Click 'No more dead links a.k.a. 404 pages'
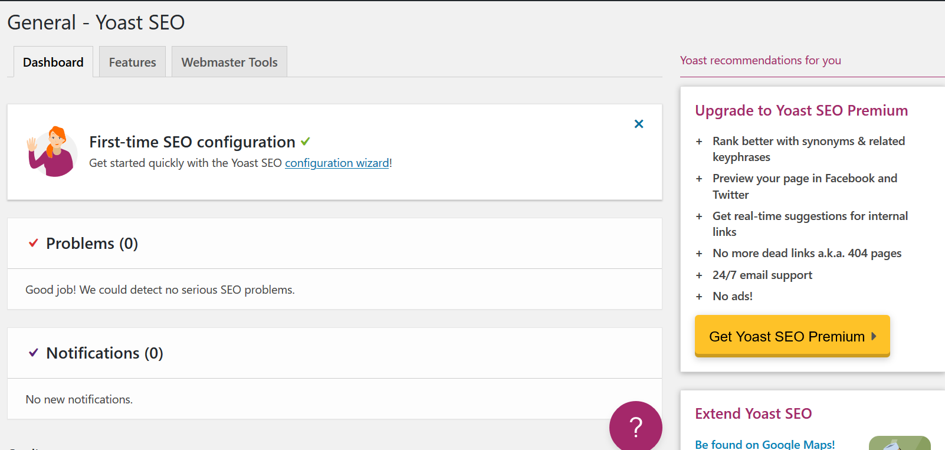945x450 pixels. pyautogui.click(x=807, y=253)
